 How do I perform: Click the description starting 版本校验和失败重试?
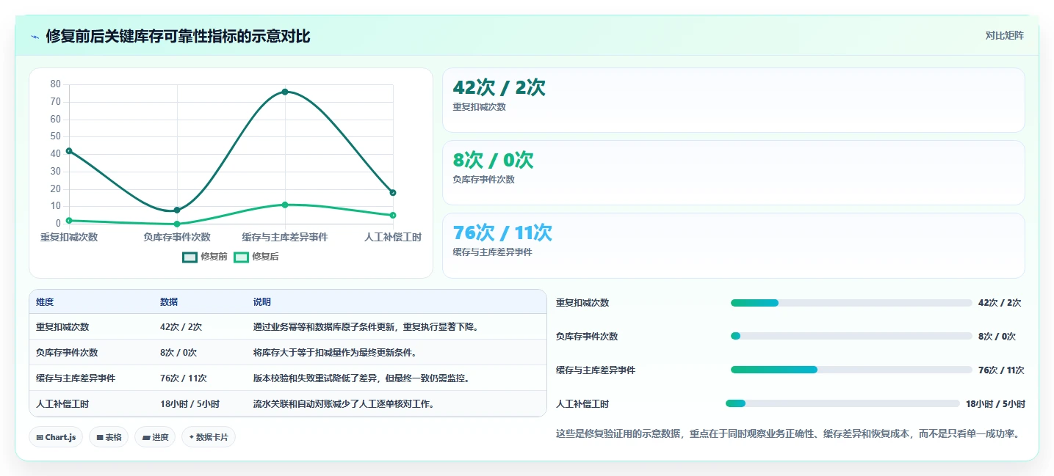pos(362,378)
